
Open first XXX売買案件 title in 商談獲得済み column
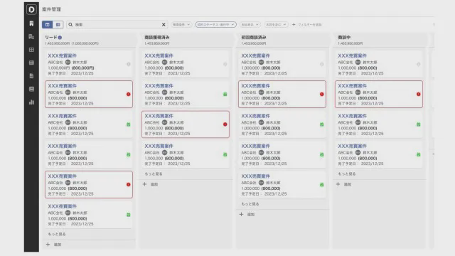click(x=159, y=55)
